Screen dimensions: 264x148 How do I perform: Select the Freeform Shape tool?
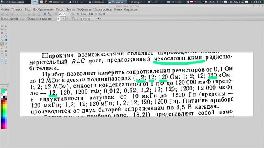coord(5,62)
